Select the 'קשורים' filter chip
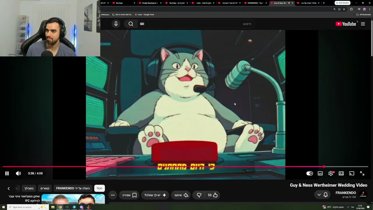The image size is (373, 210). pyautogui.click(x=45, y=188)
